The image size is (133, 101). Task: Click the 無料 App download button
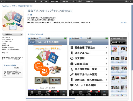[11, 34]
